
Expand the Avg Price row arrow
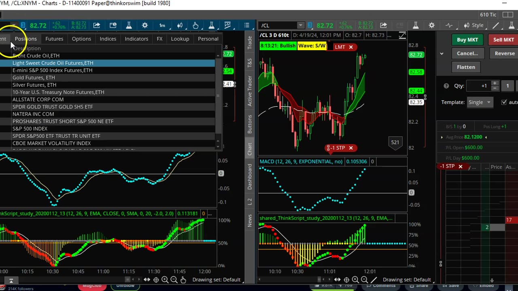[442, 137]
